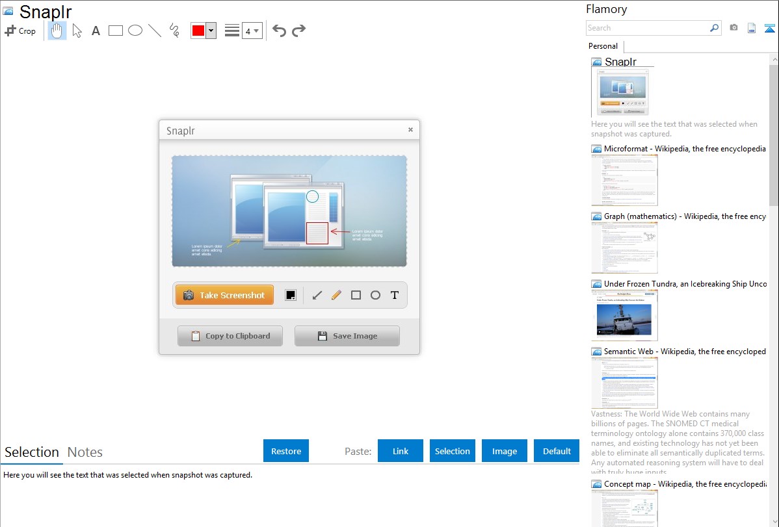Click the scroll-up arrow of the snapshot list
The image size is (779, 527).
pos(774,60)
